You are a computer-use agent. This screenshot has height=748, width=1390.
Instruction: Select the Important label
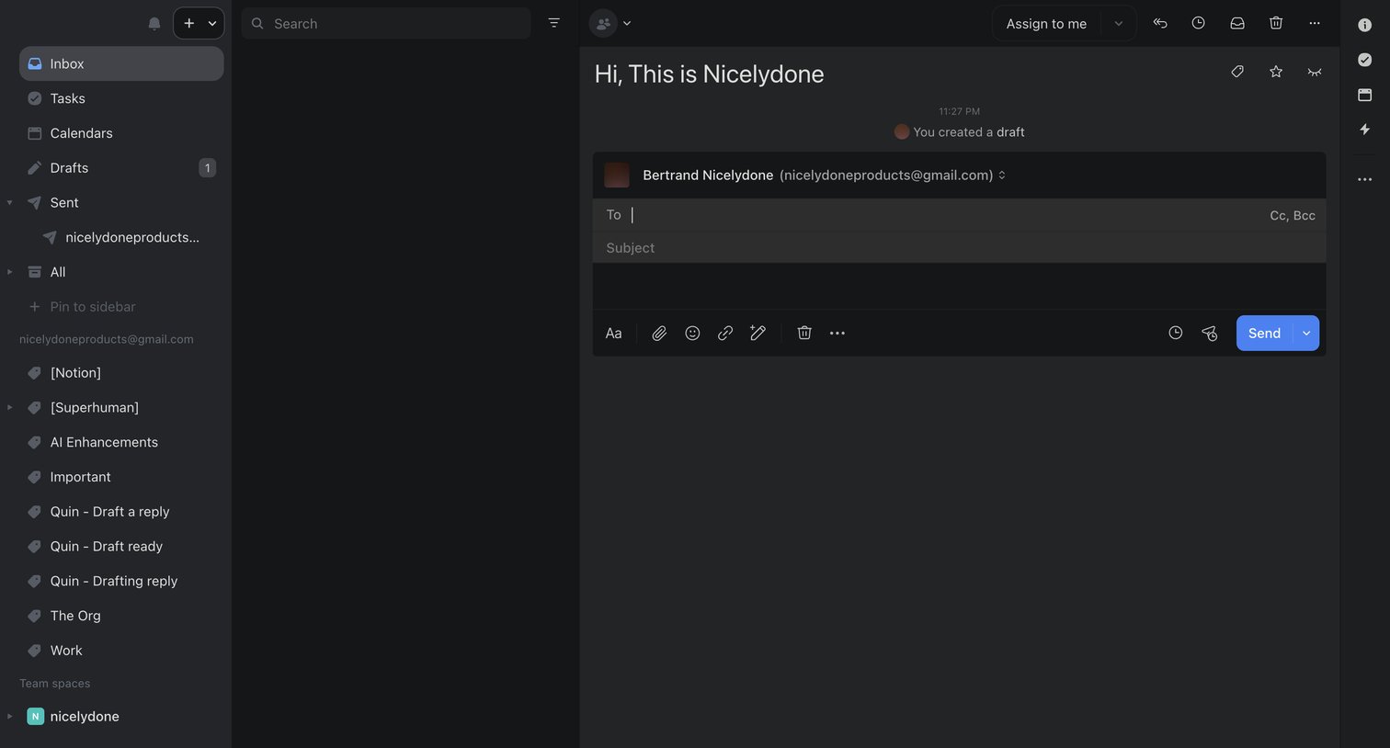(x=121, y=477)
